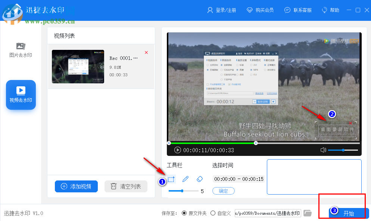Mute playback via the speaker icon
The image size is (371, 221).
point(323,150)
